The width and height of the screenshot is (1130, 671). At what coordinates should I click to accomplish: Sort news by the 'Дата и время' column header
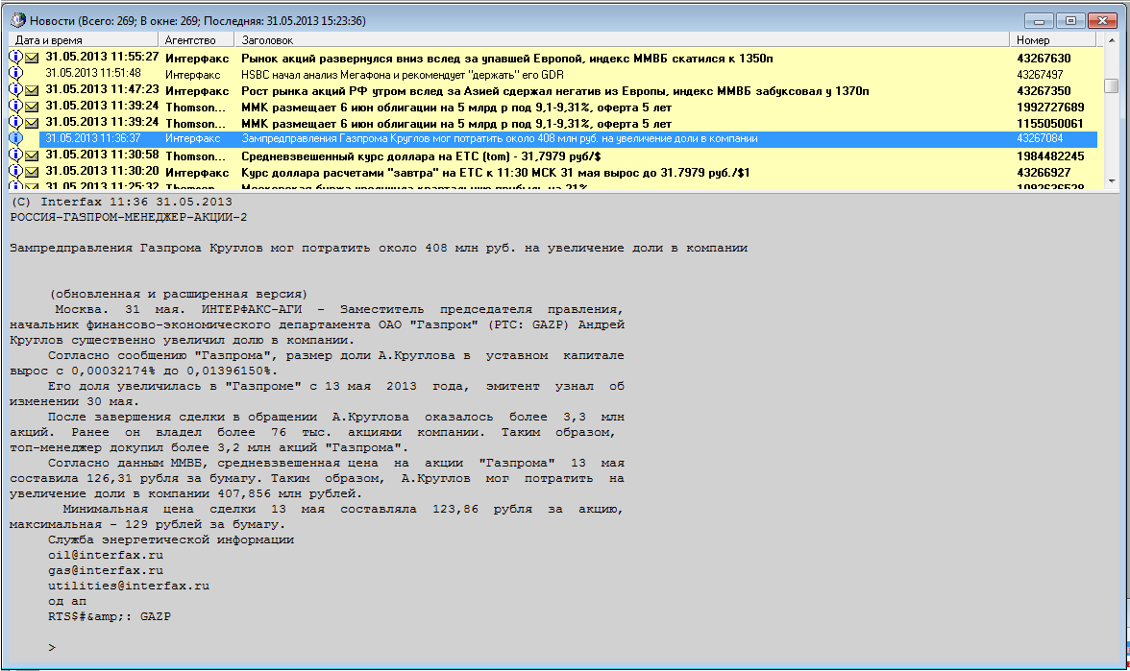click(x=83, y=40)
